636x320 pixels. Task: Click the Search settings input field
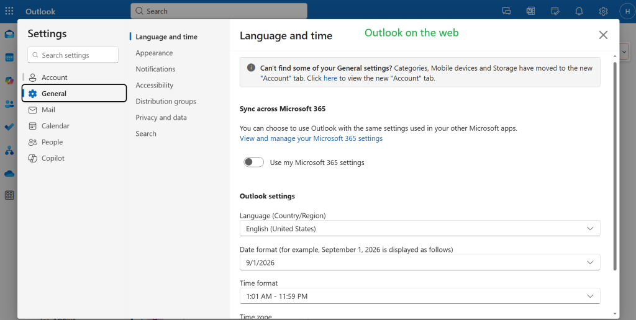pos(73,55)
